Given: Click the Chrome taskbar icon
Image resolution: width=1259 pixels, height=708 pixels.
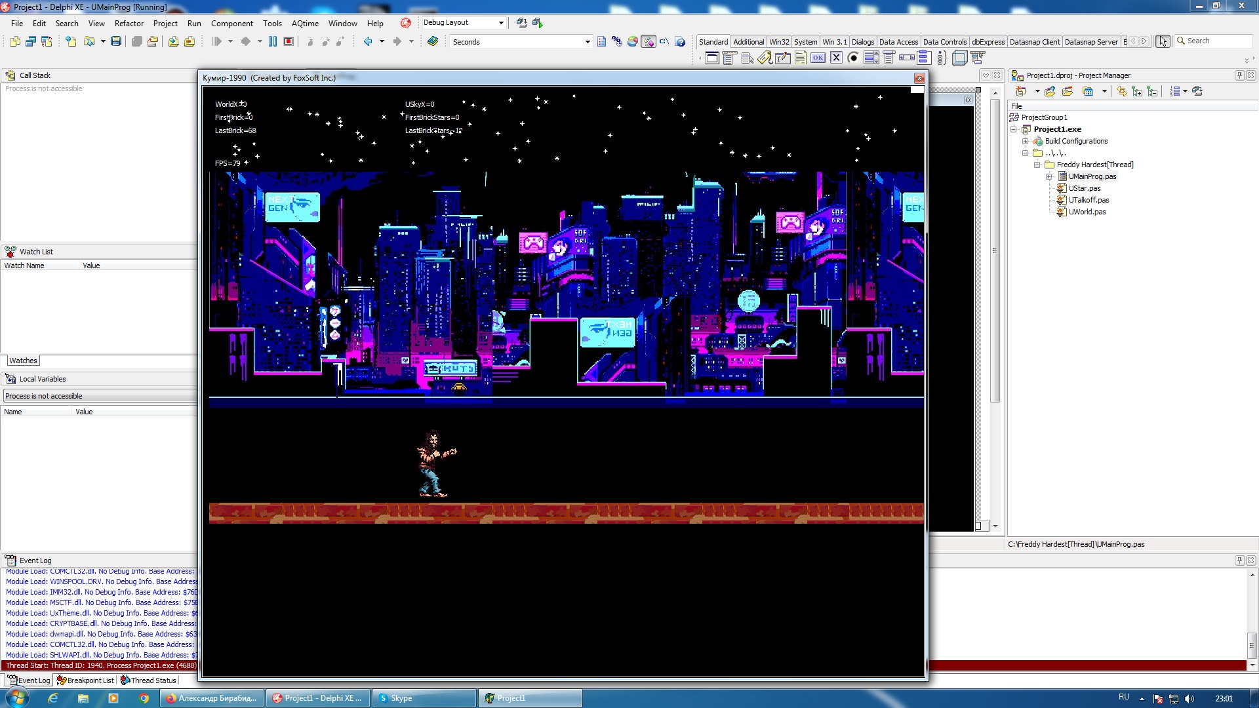Looking at the screenshot, I should tap(144, 698).
